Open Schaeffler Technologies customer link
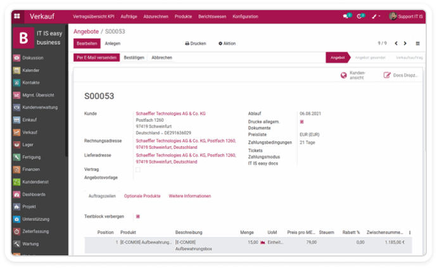Image resolution: width=437 pixels, height=268 pixels. point(170,113)
